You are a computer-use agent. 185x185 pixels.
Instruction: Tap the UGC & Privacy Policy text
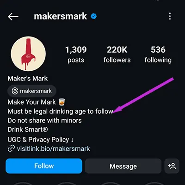tap(38, 140)
